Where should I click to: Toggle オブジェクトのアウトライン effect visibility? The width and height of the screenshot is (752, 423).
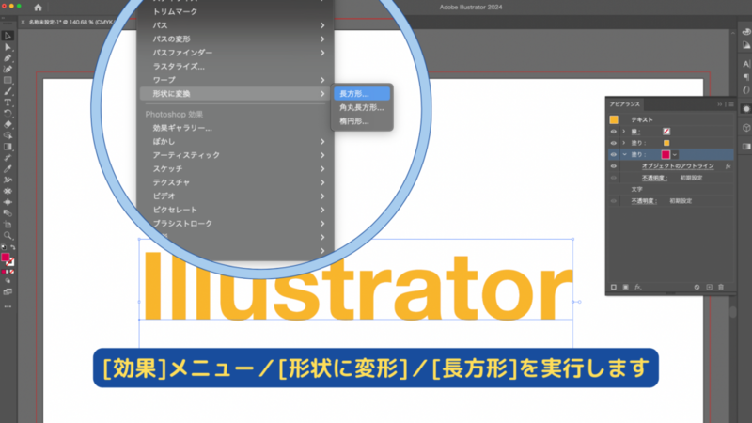click(614, 166)
